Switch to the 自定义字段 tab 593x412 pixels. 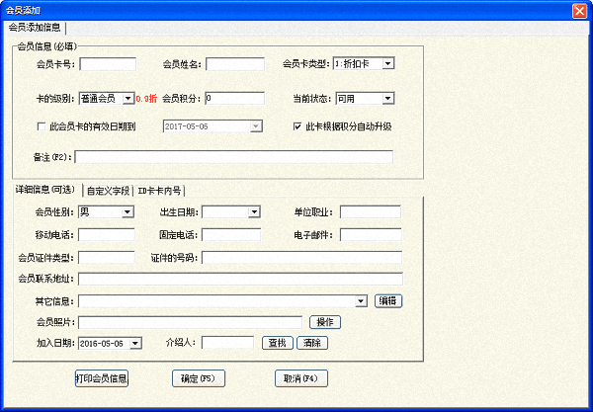pos(108,191)
